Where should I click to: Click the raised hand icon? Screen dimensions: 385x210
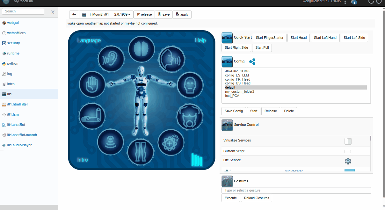point(92,84)
